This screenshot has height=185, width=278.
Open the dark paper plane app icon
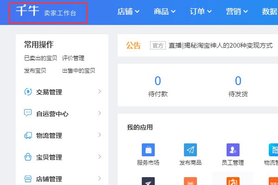pyautogui.click(x=148, y=181)
